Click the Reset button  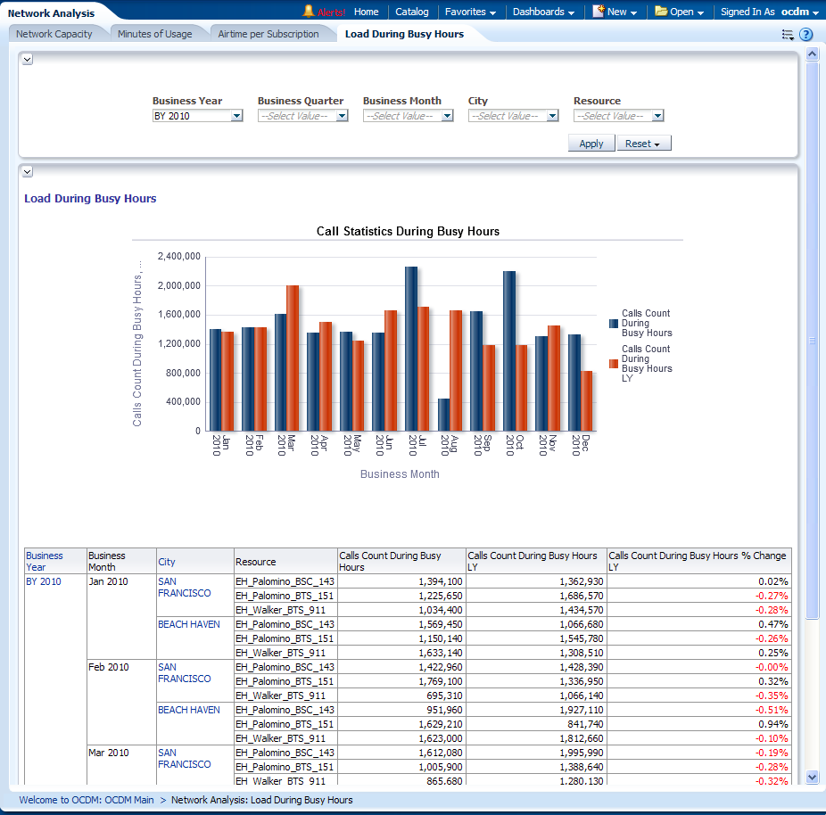pyautogui.click(x=642, y=144)
